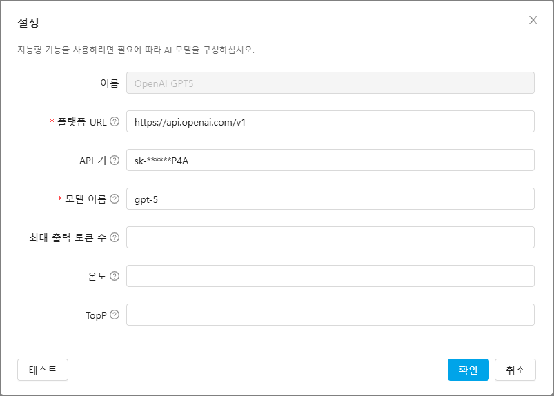Click the 모델 이름 label text

click(86, 199)
